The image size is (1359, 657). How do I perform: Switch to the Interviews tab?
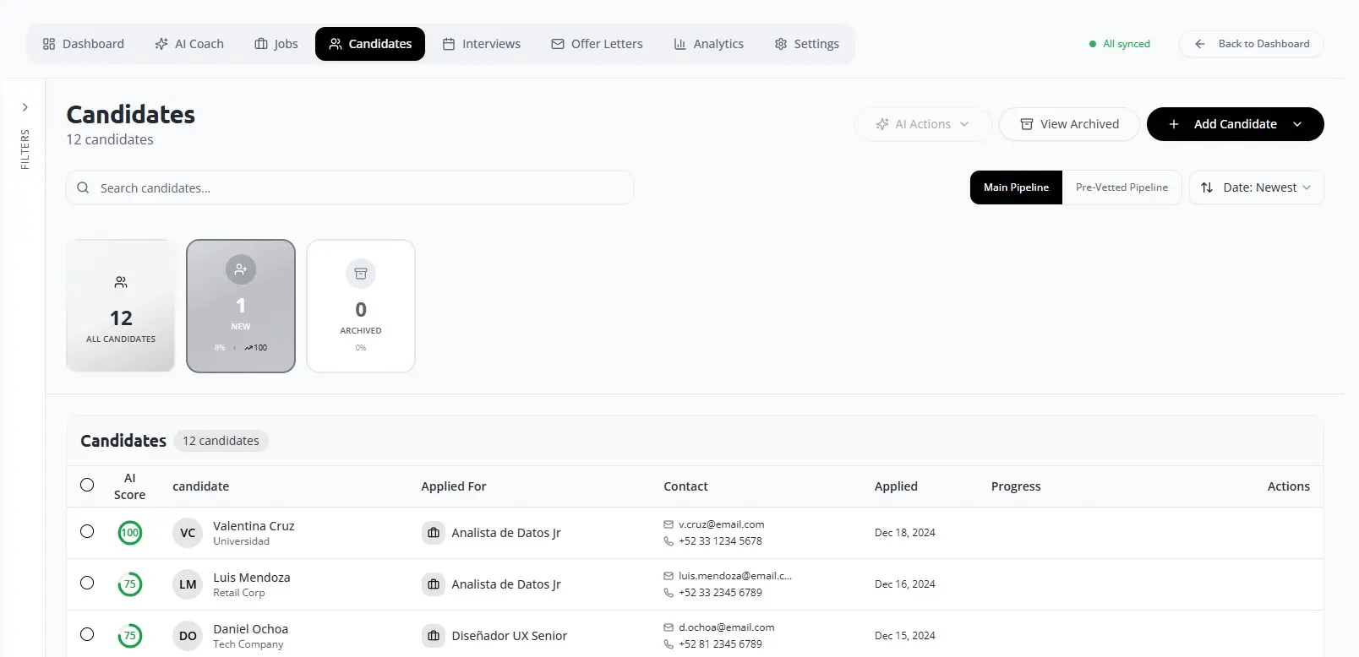[482, 44]
